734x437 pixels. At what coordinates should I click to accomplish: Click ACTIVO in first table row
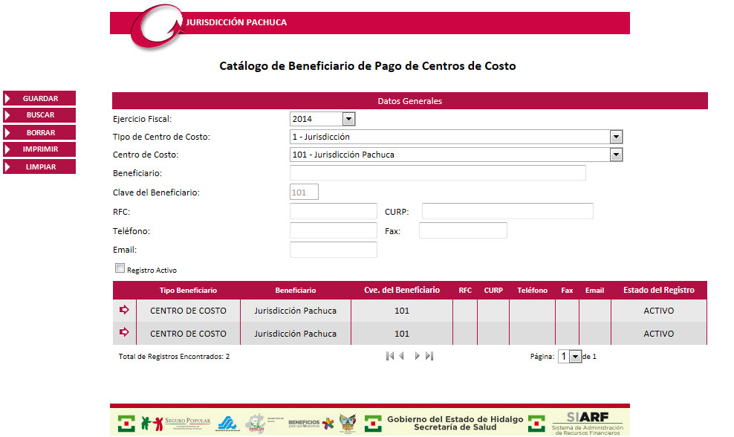coord(659,311)
